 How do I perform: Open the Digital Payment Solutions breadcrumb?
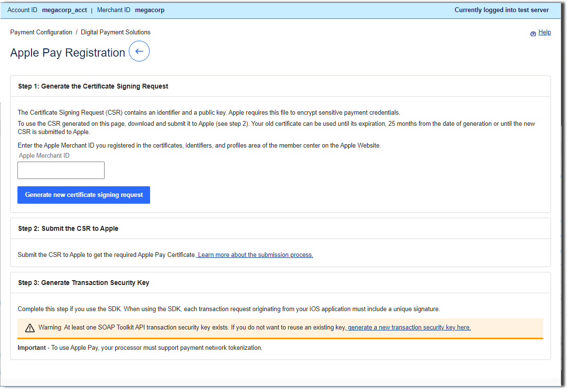point(115,32)
